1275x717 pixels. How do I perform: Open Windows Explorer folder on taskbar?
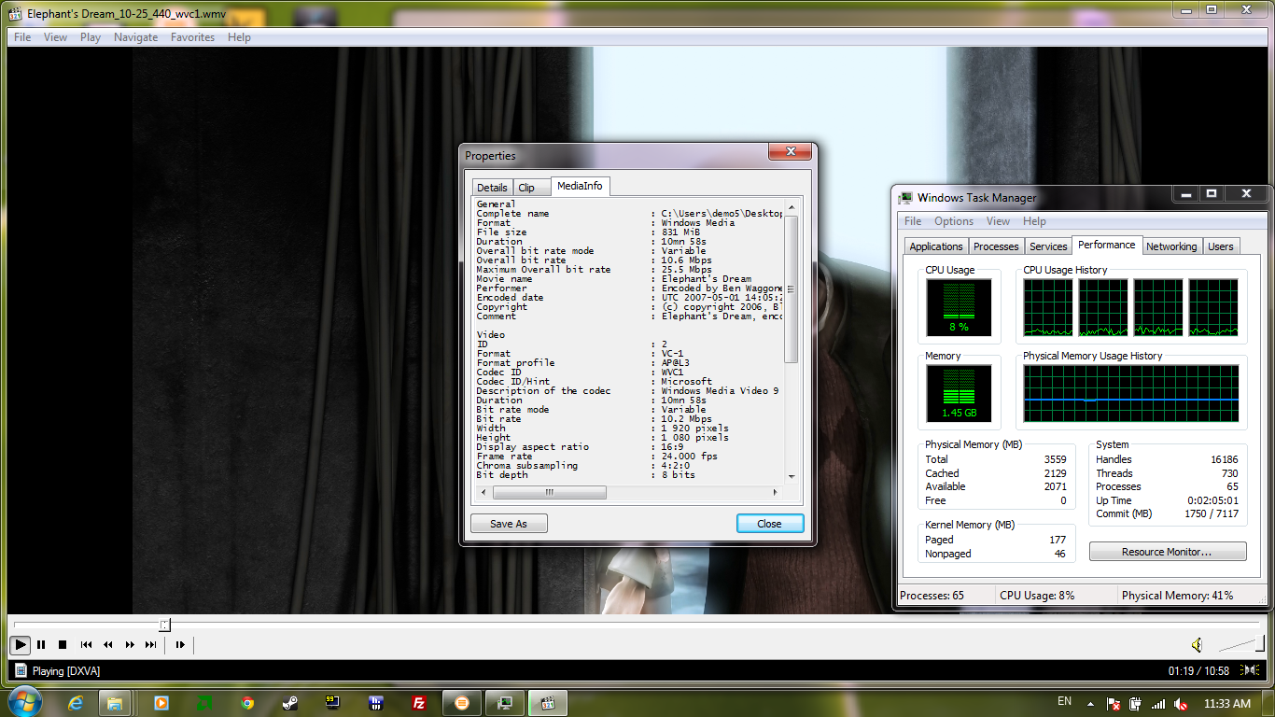(x=116, y=702)
